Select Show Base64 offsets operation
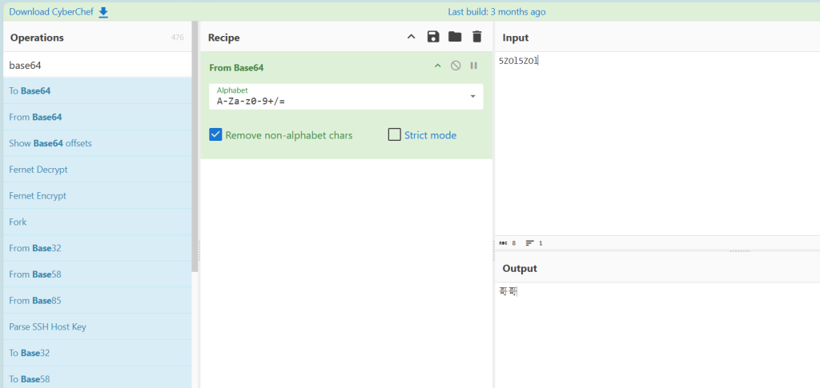 tap(97, 143)
